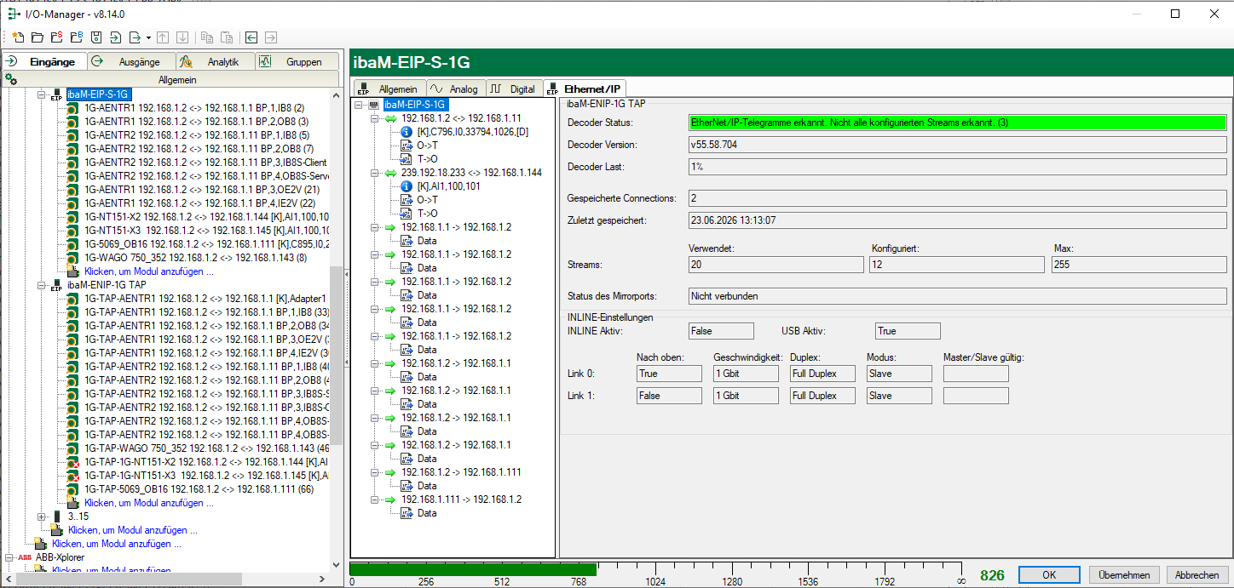Click device icon of ibaM-EIP-S-1G root in right tree
This screenshot has width=1234, height=588.
pos(374,105)
